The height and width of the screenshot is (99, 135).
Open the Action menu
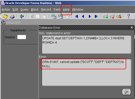pos(6,10)
